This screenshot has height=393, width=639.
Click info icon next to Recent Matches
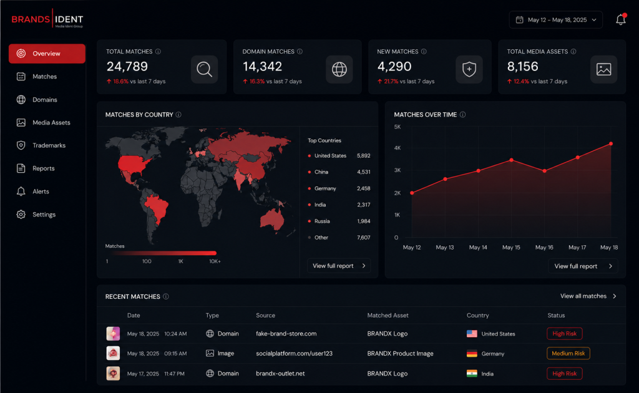pos(166,296)
